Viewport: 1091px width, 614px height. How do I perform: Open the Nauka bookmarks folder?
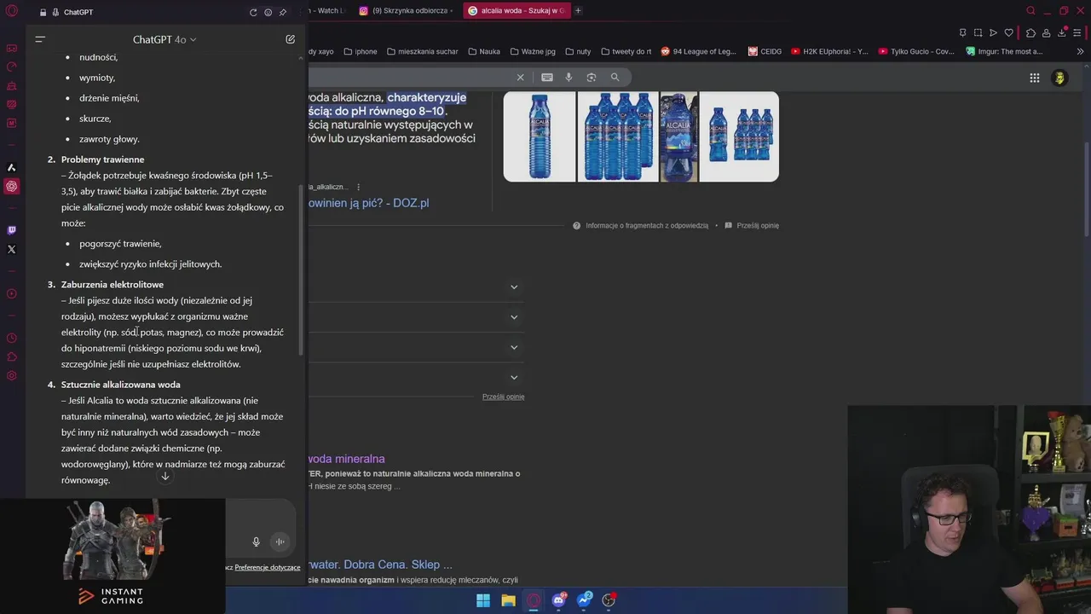click(483, 51)
